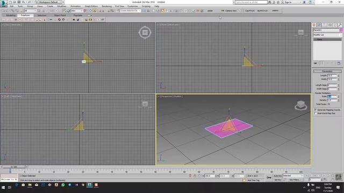Switch to the Freeform ribbon tab
The height and width of the screenshot is (193, 344).
tap(25, 16)
